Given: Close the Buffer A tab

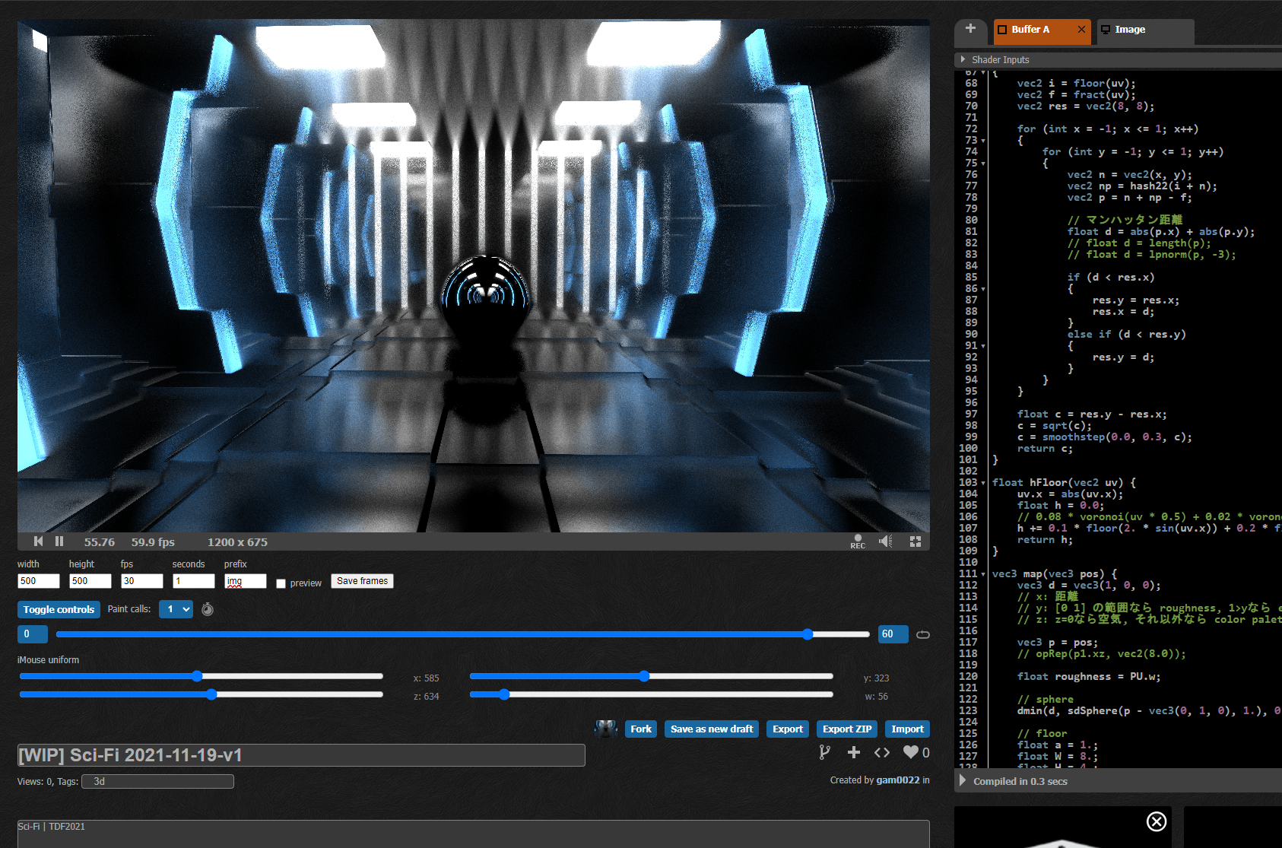Looking at the screenshot, I should pos(1081,30).
